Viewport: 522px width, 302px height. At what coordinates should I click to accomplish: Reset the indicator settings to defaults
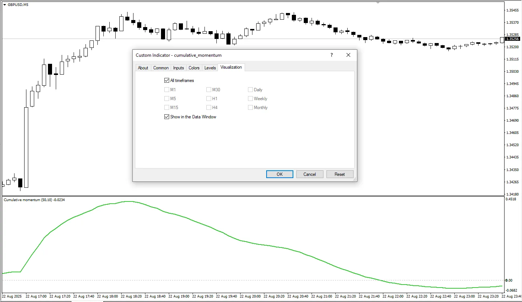coord(339,174)
